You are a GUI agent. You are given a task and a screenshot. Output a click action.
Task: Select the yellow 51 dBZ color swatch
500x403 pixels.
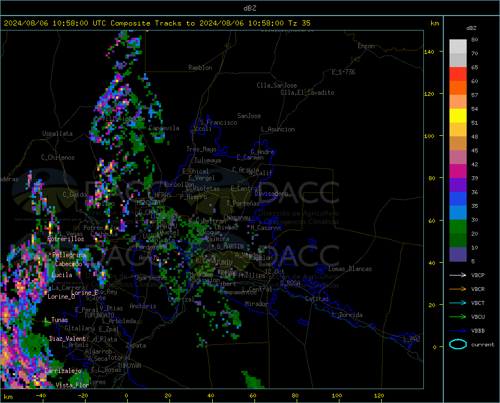click(458, 116)
